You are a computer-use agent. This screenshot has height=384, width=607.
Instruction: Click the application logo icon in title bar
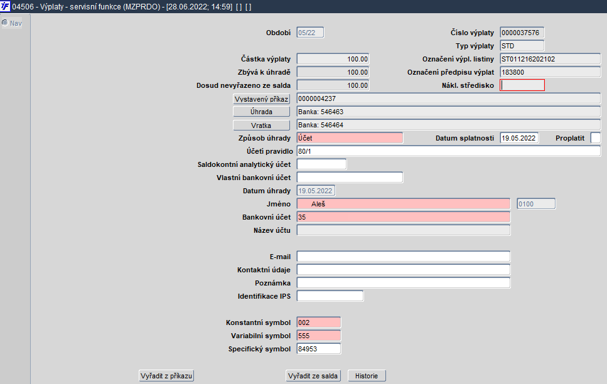tap(6, 6)
